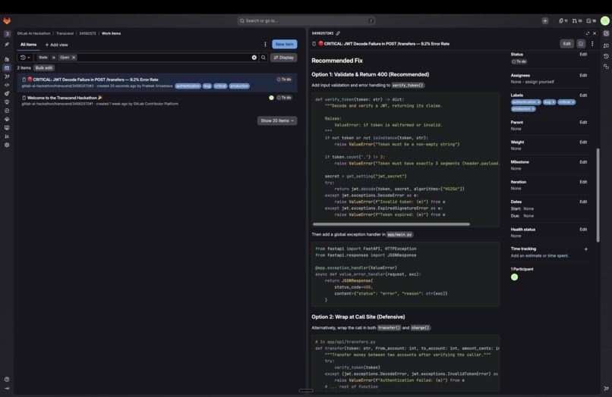Open the chat bubble icon in right rail
This screenshot has width=612, height=397.
point(606,45)
